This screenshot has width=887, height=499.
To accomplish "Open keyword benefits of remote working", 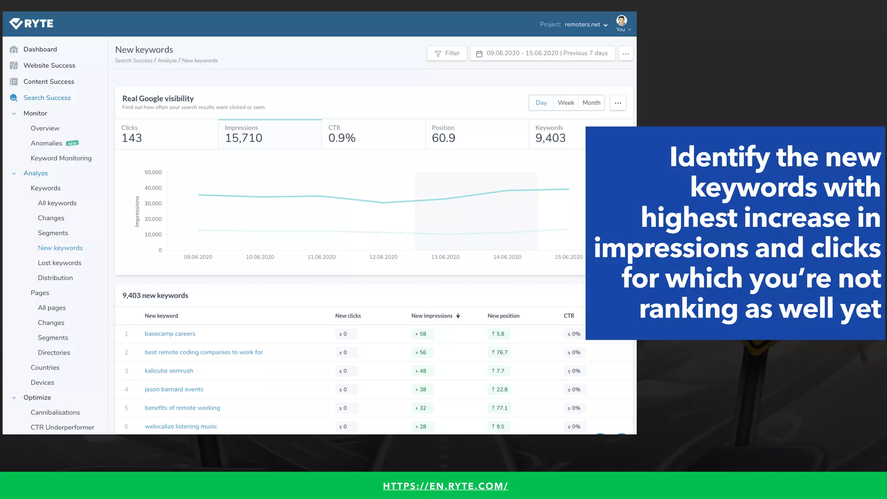I will pyautogui.click(x=182, y=408).
